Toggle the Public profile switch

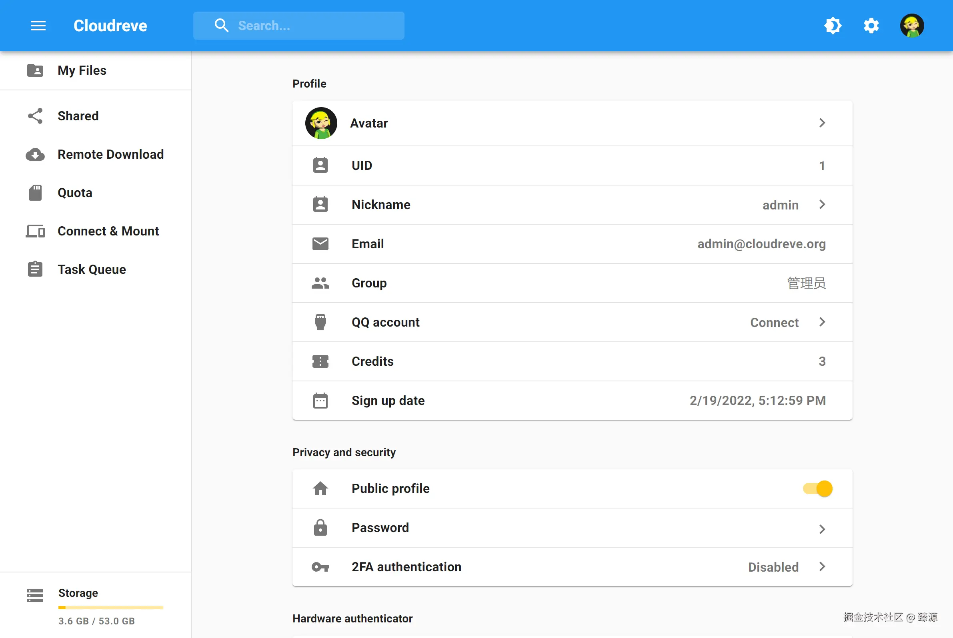pos(817,488)
